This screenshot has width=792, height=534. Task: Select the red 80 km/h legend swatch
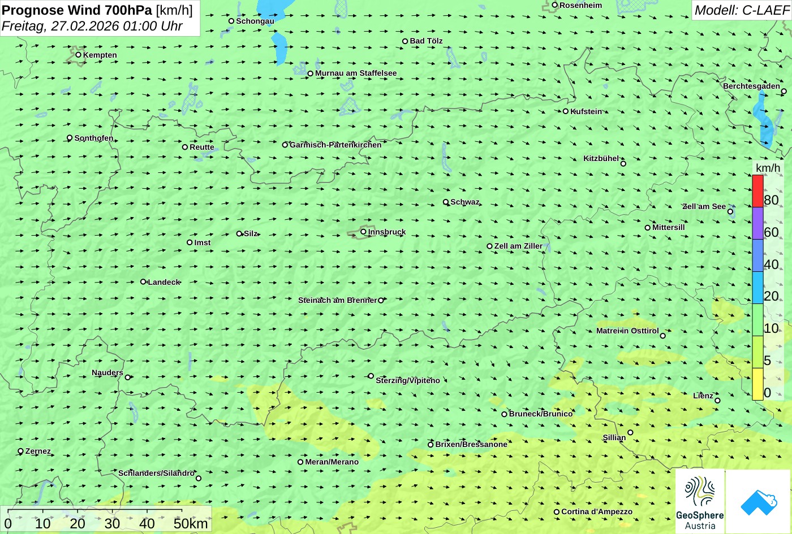click(x=757, y=191)
